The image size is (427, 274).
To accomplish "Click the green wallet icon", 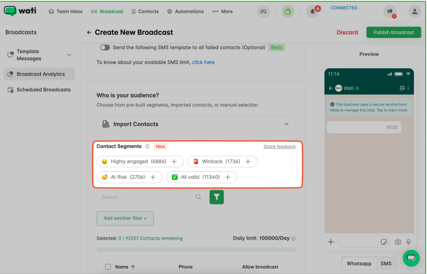I will (288, 12).
